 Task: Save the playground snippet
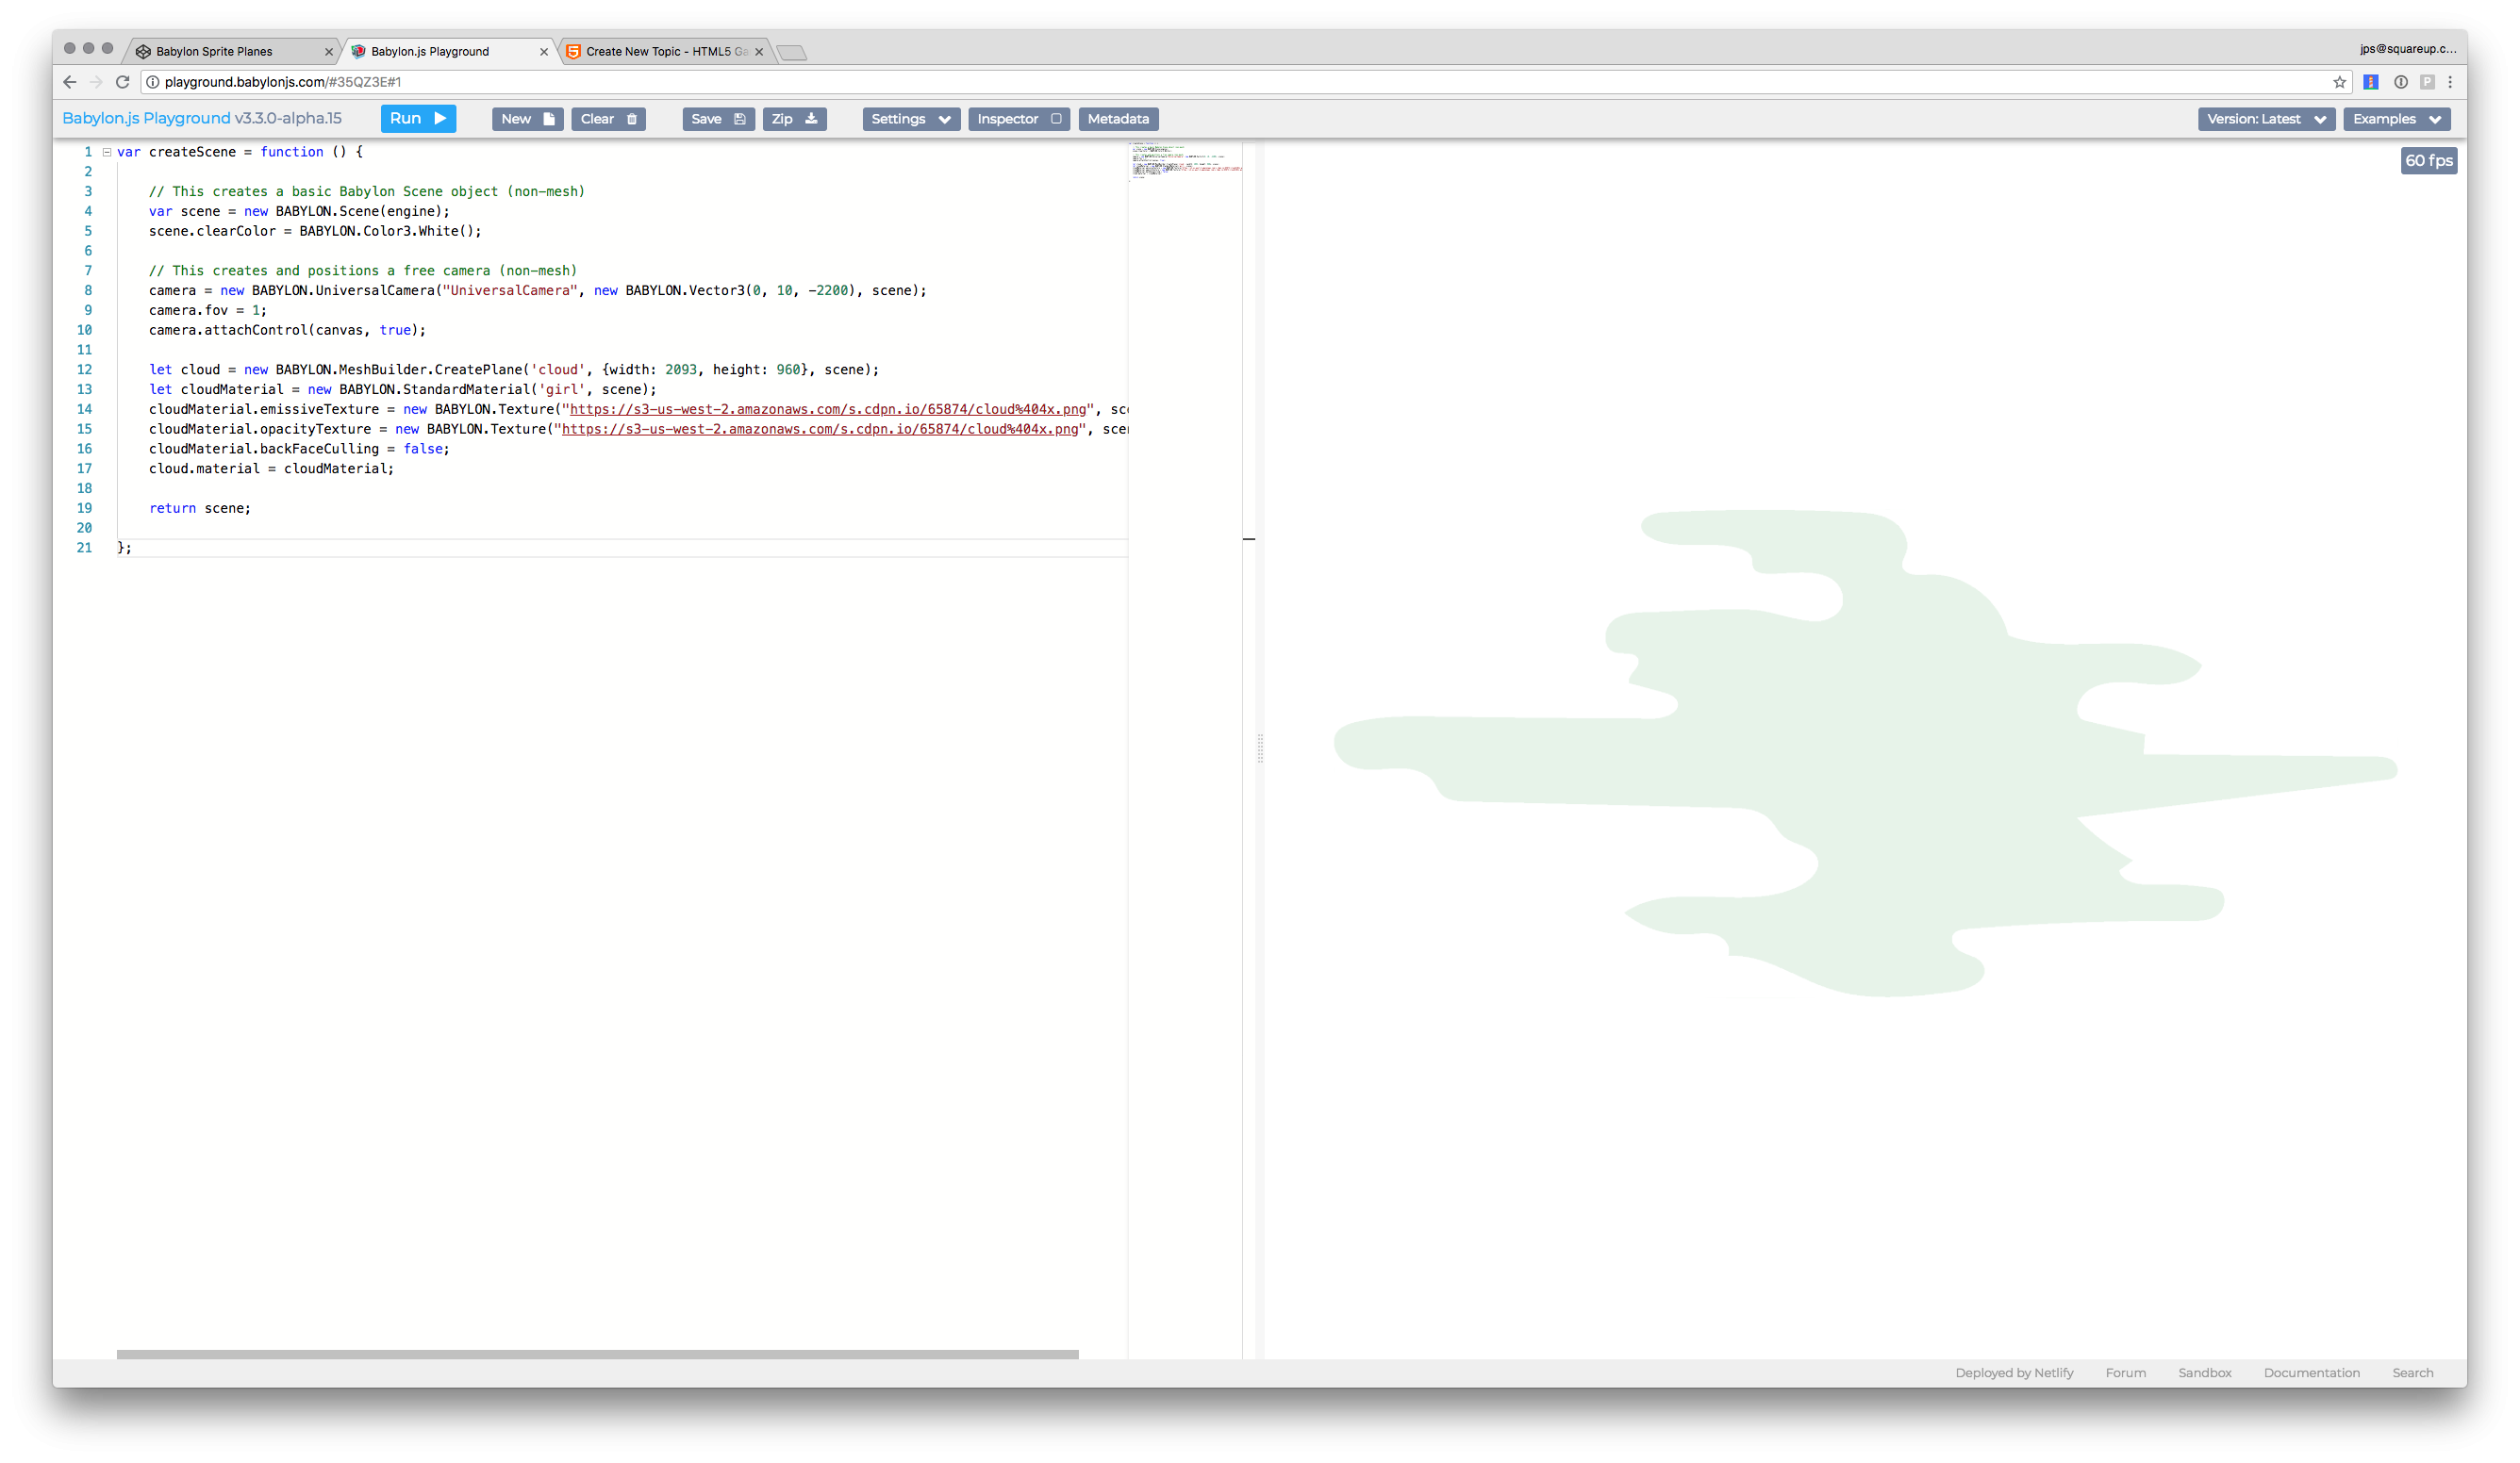coord(718,119)
